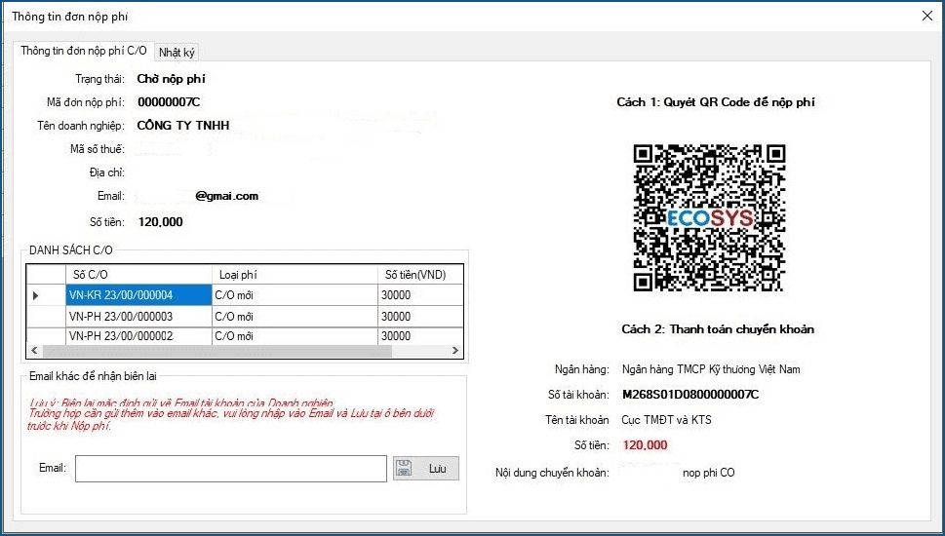The width and height of the screenshot is (945, 536).
Task: Select C/O row VN-PH 23/00/000003
Action: [138, 316]
